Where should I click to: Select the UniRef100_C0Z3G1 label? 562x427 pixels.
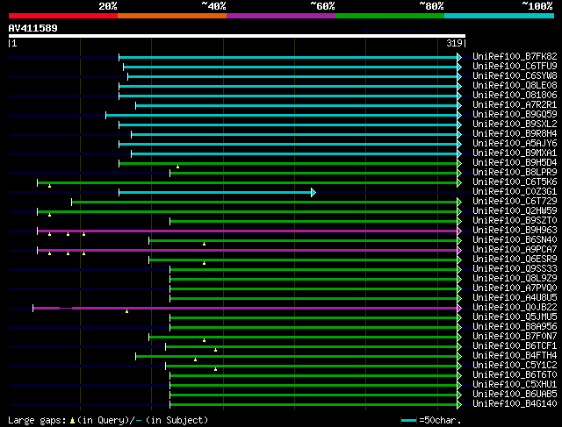[x=515, y=192]
